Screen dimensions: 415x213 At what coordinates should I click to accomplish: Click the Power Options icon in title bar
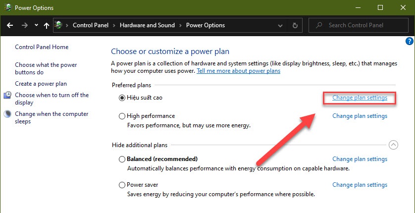click(x=7, y=7)
